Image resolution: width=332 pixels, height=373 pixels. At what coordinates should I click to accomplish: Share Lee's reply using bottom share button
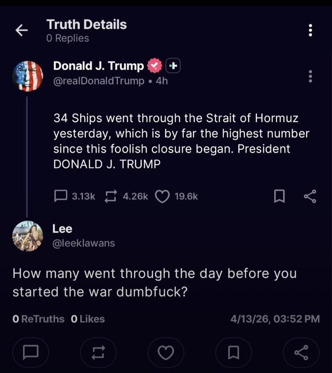[x=301, y=353]
